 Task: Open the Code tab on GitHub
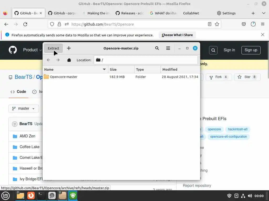18,92
